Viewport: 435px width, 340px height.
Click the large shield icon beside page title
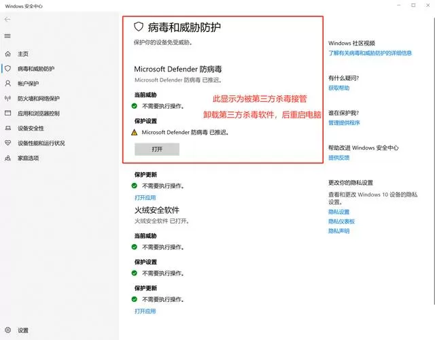point(139,27)
